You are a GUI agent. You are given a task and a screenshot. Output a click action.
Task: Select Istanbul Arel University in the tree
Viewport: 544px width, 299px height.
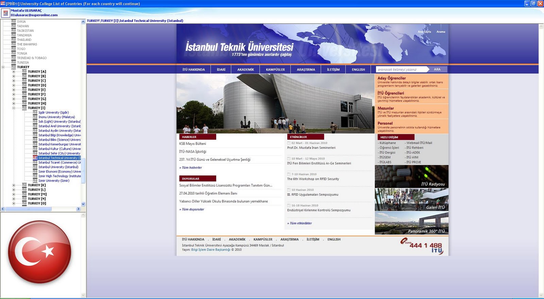pos(60,126)
